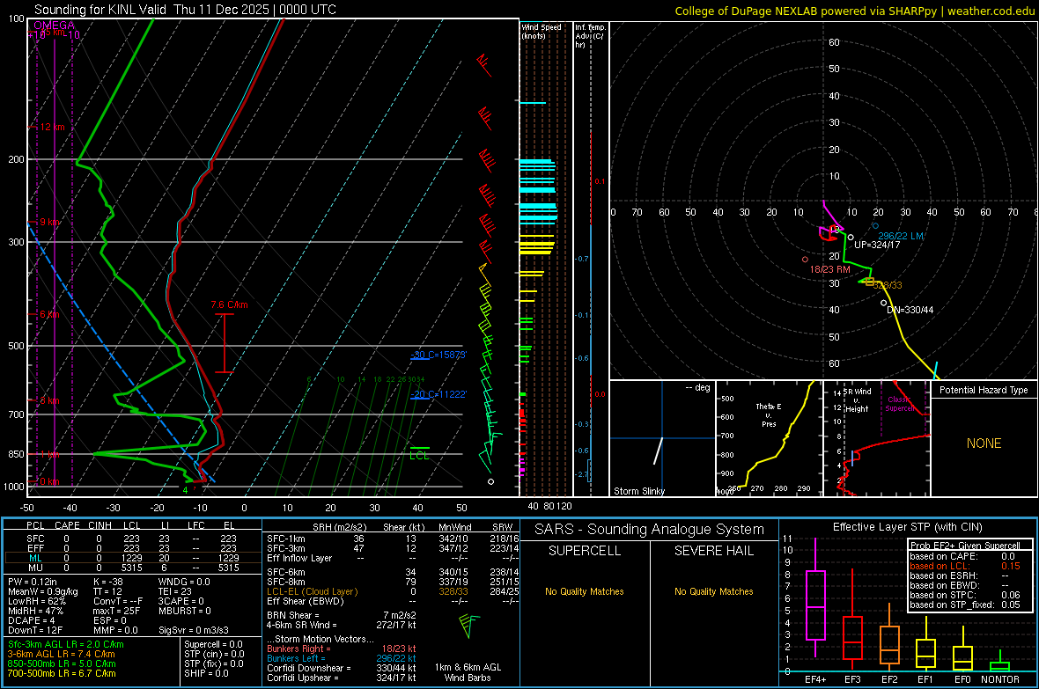Click the Classic Supercell label
The height and width of the screenshot is (689, 1039).
point(899,404)
